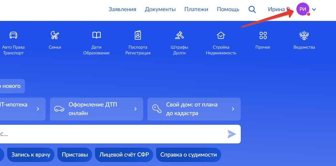The image size is (336, 166).
Task: Click the send arrow in search field
Action: [232, 134]
